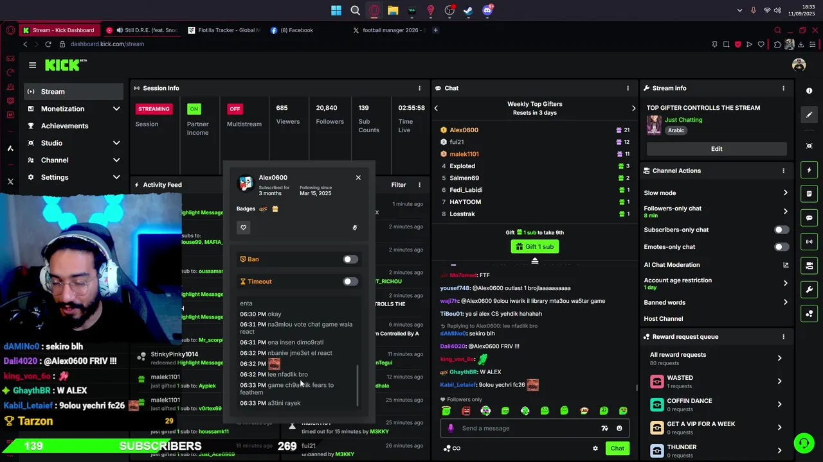Image resolution: width=823 pixels, height=462 pixels.
Task: Click the heart icon in Alex0600 card
Action: tap(243, 227)
